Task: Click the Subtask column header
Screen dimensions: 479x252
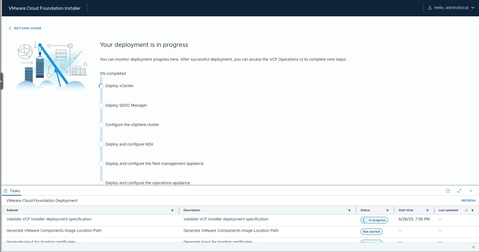Action: [13, 210]
